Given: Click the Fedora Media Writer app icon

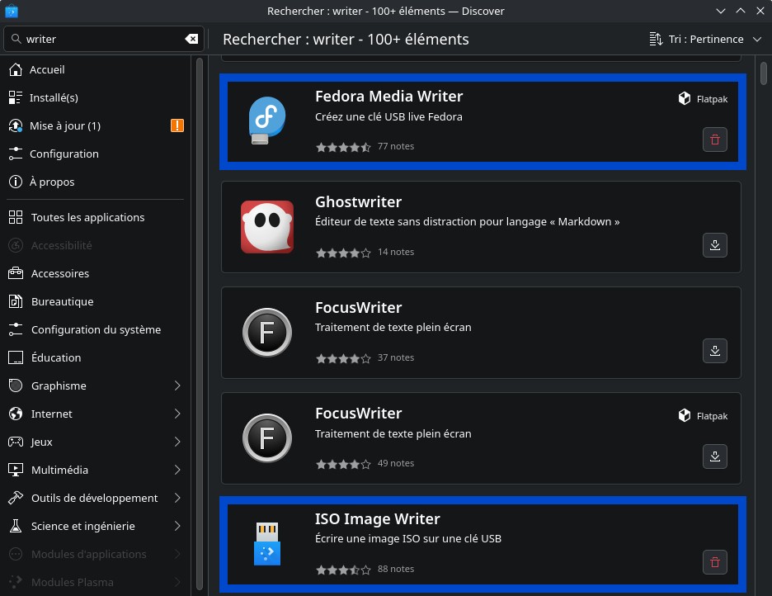Looking at the screenshot, I should 267,121.
